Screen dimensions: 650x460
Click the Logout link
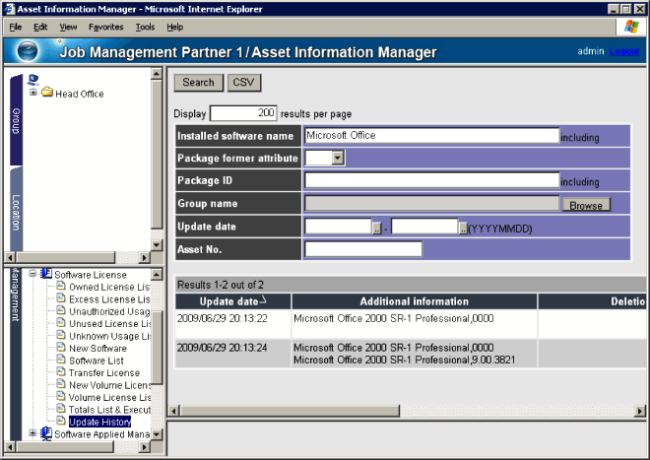[624, 51]
